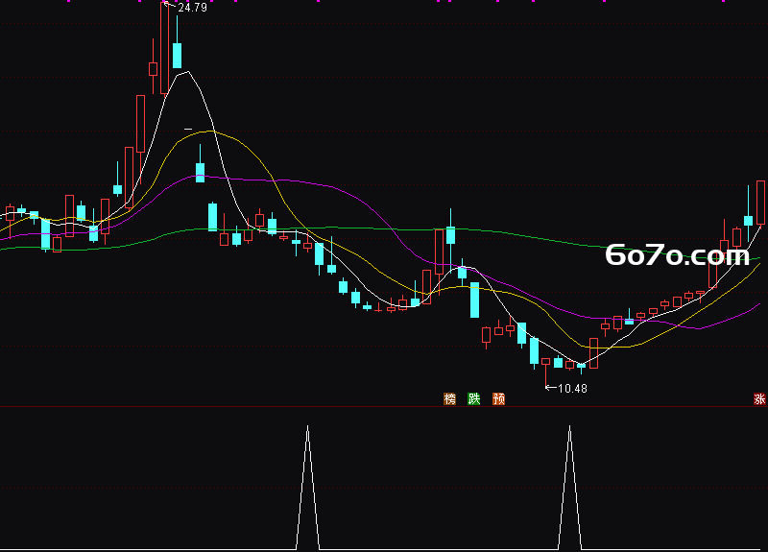Click the red 涨 marker icon
Image resolution: width=768 pixels, height=552 pixels.
coord(759,398)
